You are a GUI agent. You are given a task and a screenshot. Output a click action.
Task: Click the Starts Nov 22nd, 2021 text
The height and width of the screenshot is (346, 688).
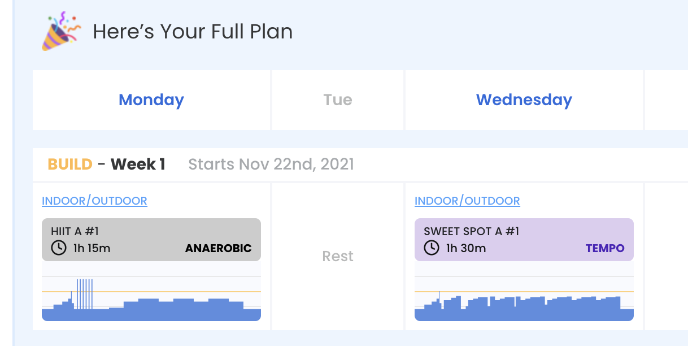pyautogui.click(x=271, y=165)
